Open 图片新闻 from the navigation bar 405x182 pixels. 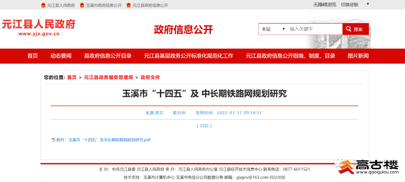358,56
